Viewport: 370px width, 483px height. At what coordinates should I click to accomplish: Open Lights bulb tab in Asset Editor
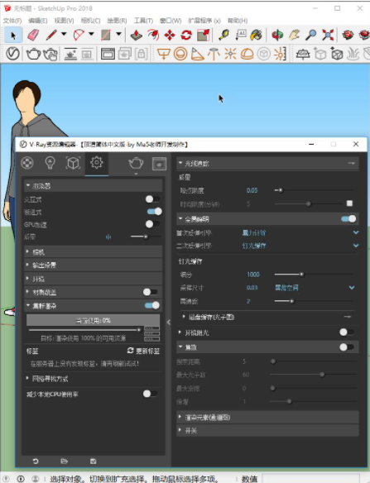pos(50,163)
